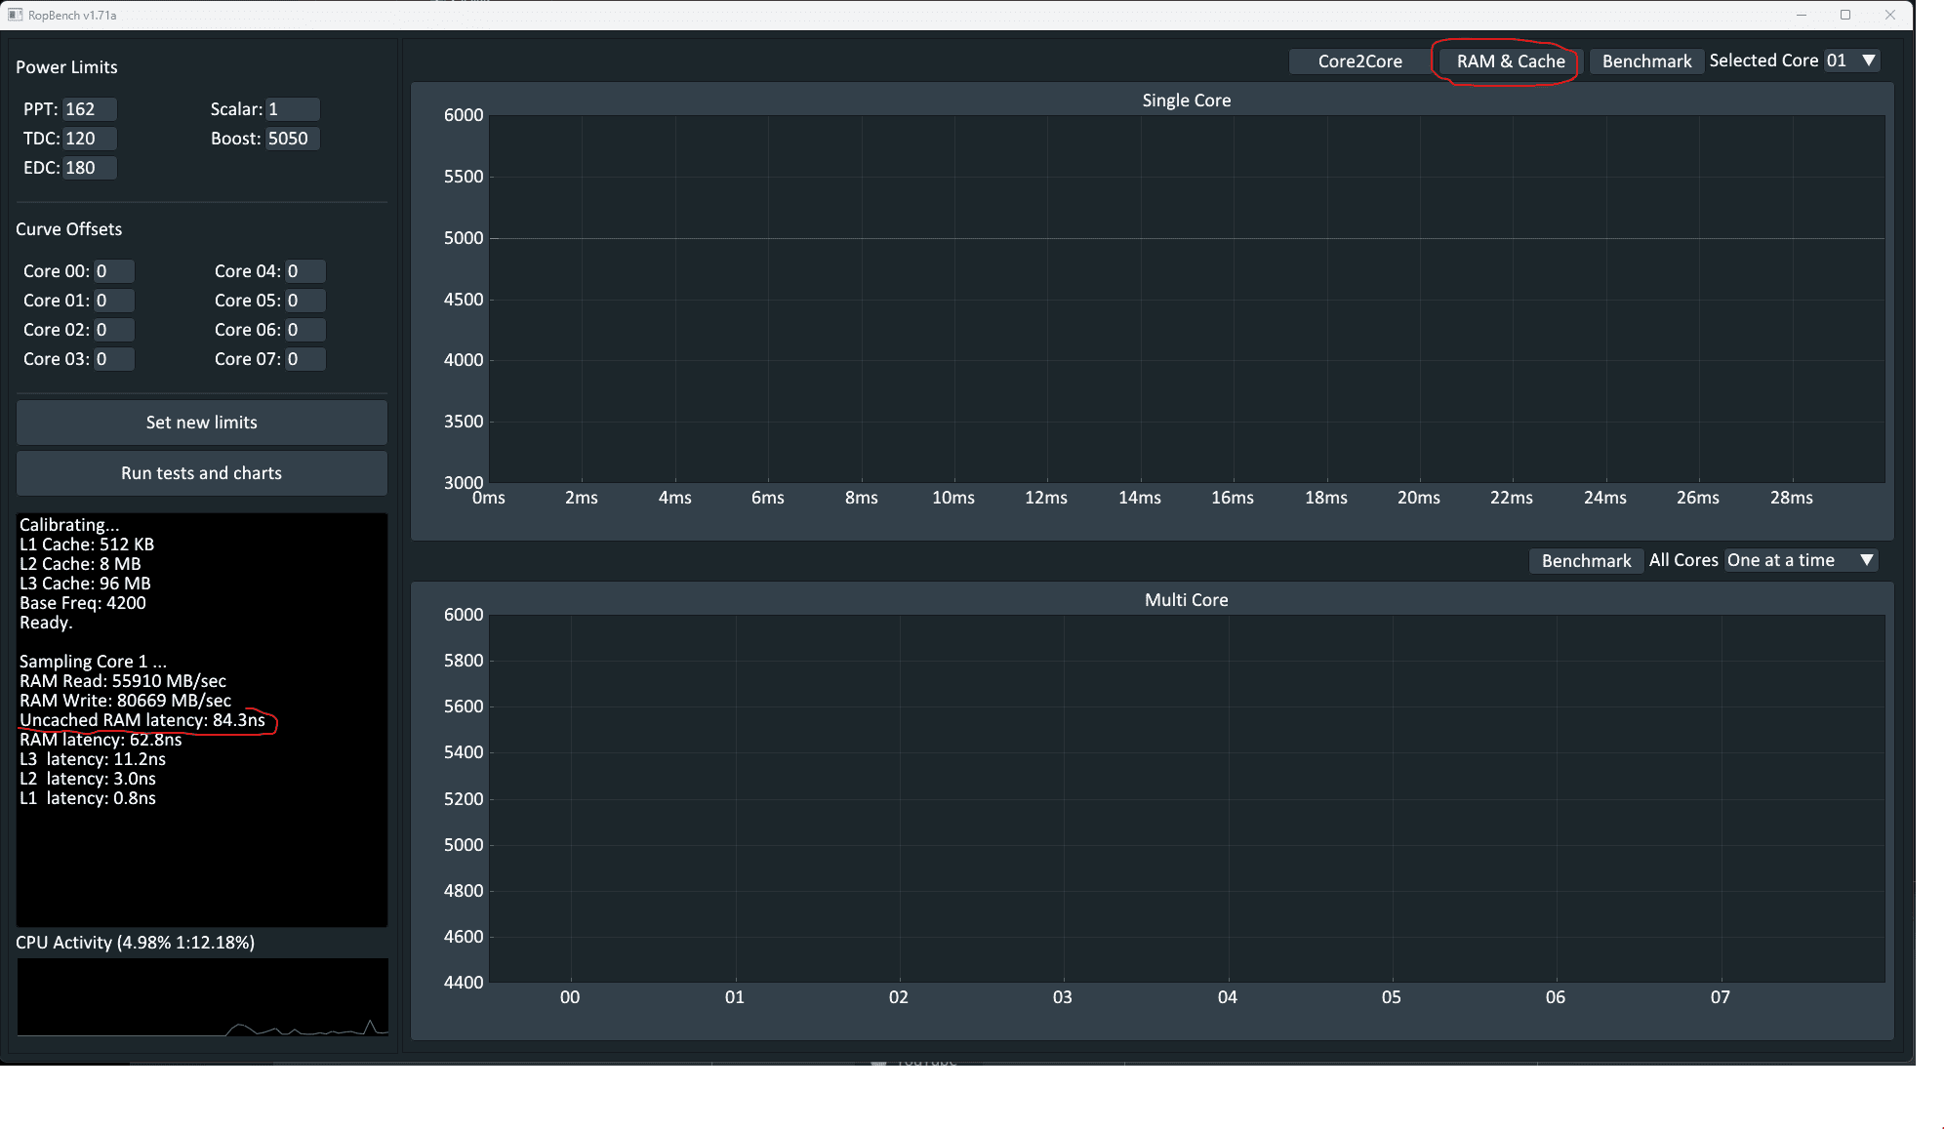The image size is (1945, 1130).
Task: Click the Curve Offsets heading
Action: pos(68,229)
